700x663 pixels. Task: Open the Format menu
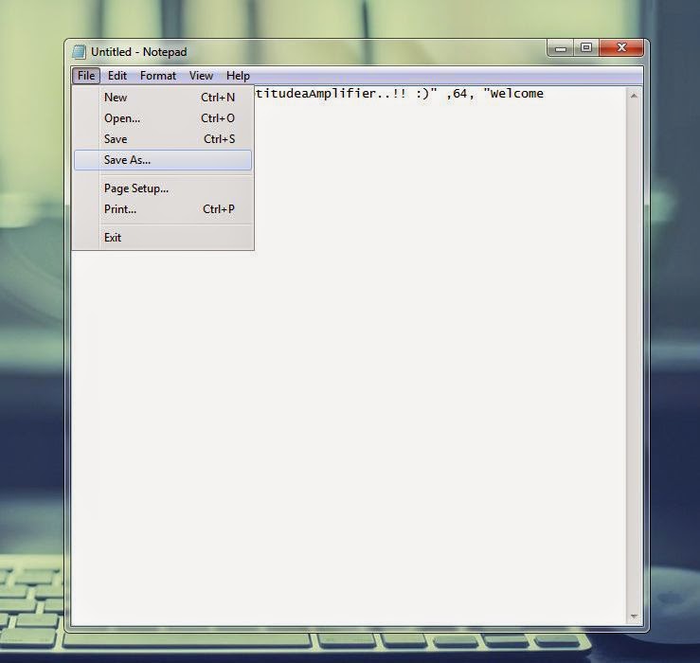tap(158, 76)
